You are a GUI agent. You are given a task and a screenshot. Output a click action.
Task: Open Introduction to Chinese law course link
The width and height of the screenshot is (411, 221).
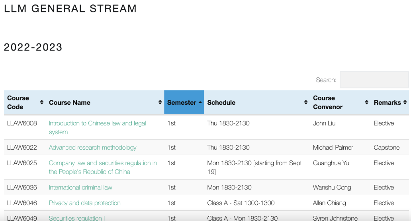coord(97,128)
